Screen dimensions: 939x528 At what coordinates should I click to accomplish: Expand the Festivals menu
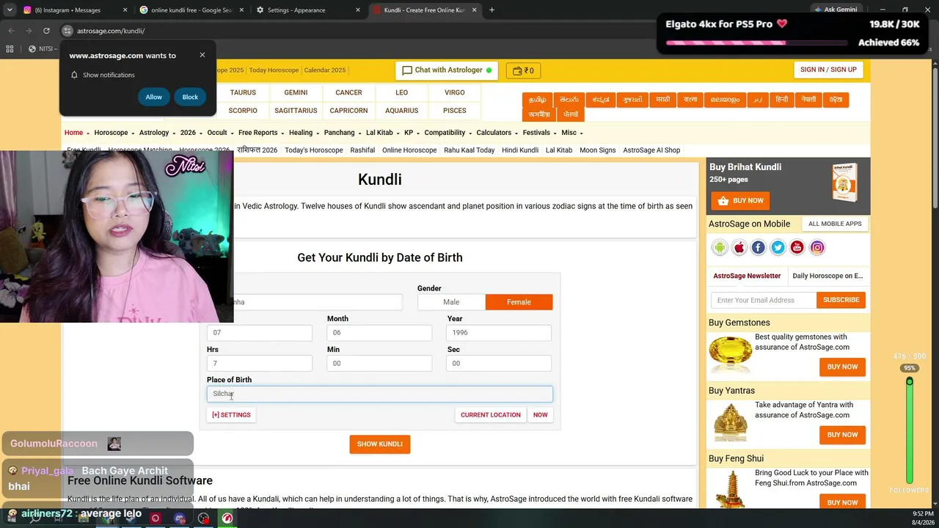coord(539,133)
